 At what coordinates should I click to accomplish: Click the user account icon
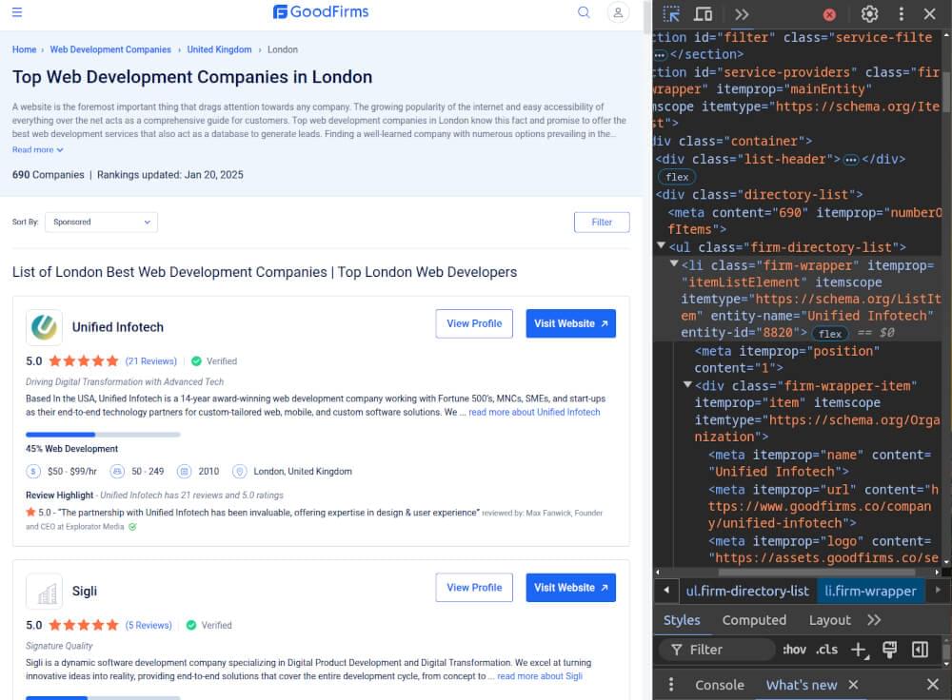click(617, 13)
